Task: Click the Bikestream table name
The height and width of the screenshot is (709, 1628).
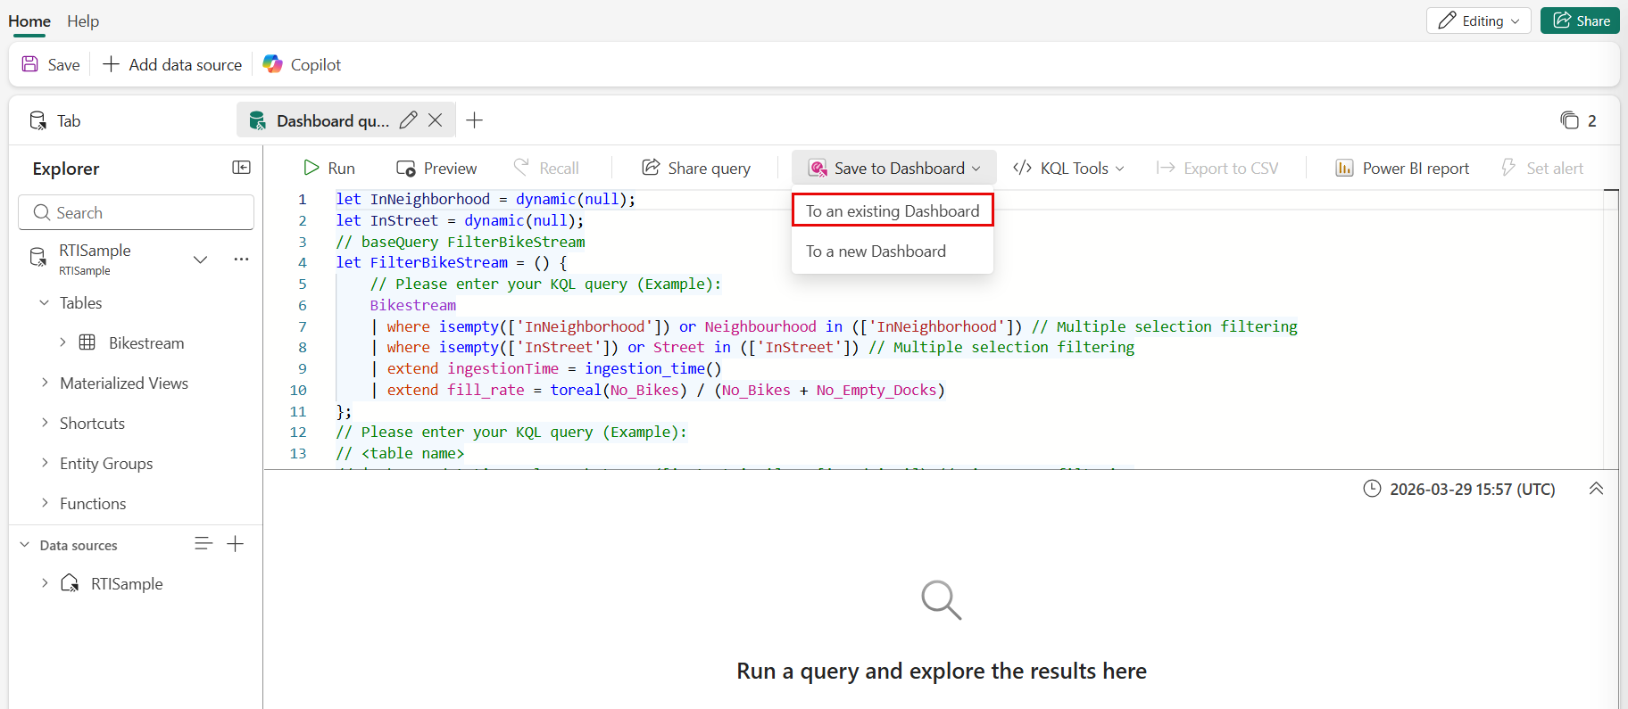Action: (x=146, y=343)
